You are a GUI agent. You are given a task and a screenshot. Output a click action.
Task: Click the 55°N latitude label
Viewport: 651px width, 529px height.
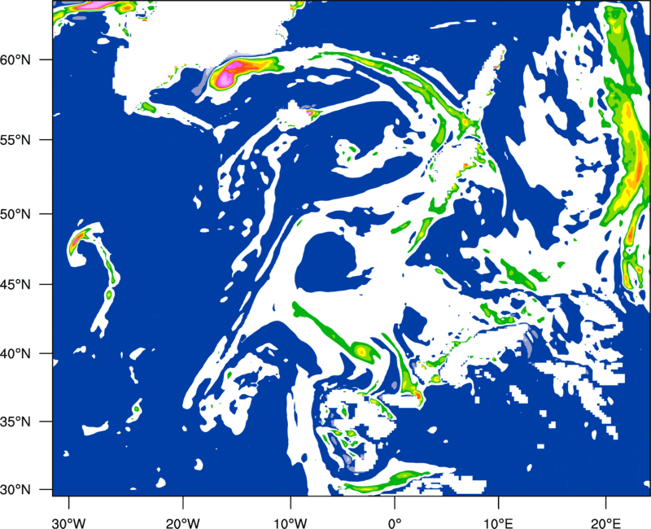click(x=15, y=140)
